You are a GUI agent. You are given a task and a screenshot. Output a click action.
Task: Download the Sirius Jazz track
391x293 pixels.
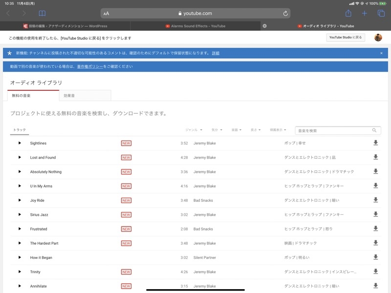pyautogui.click(x=375, y=214)
